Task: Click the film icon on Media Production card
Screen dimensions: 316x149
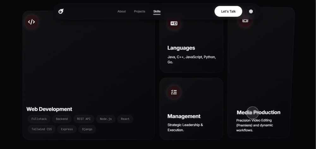Action: point(245,21)
